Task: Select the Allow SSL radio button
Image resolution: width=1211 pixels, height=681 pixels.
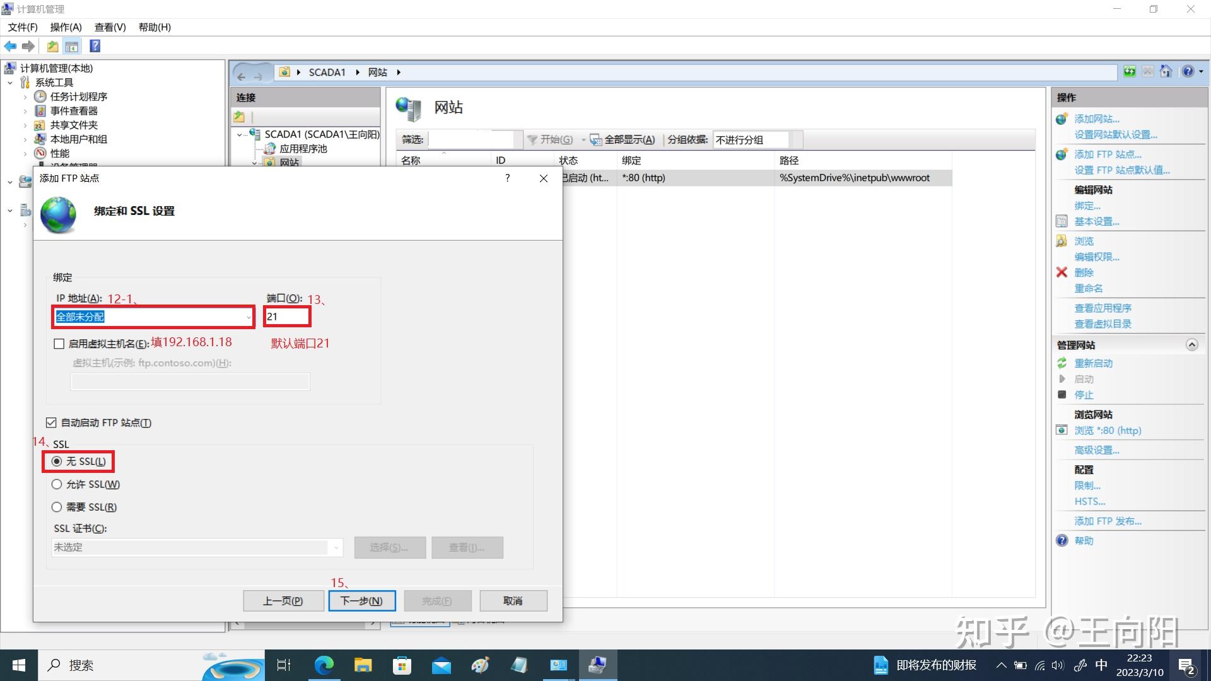Action: (x=57, y=484)
